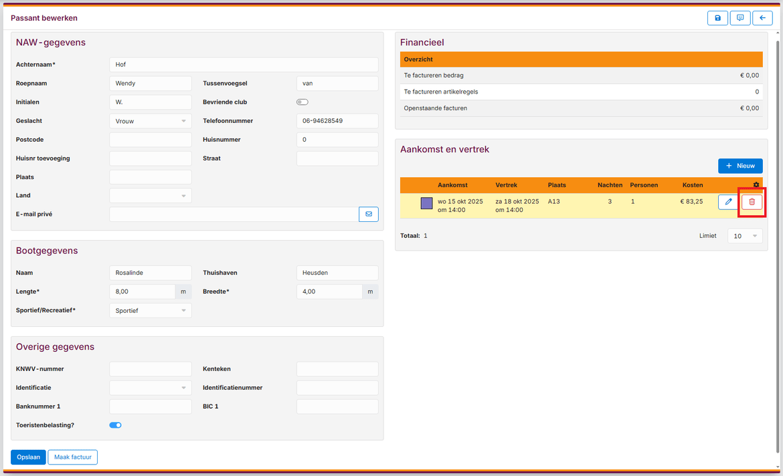Delete the booking with the trash icon
Image resolution: width=783 pixels, height=476 pixels.
point(752,201)
